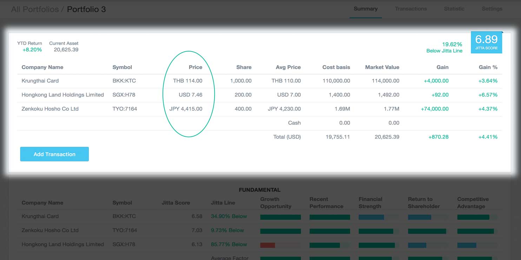Open Krungthai Card in the summary table

coord(40,81)
